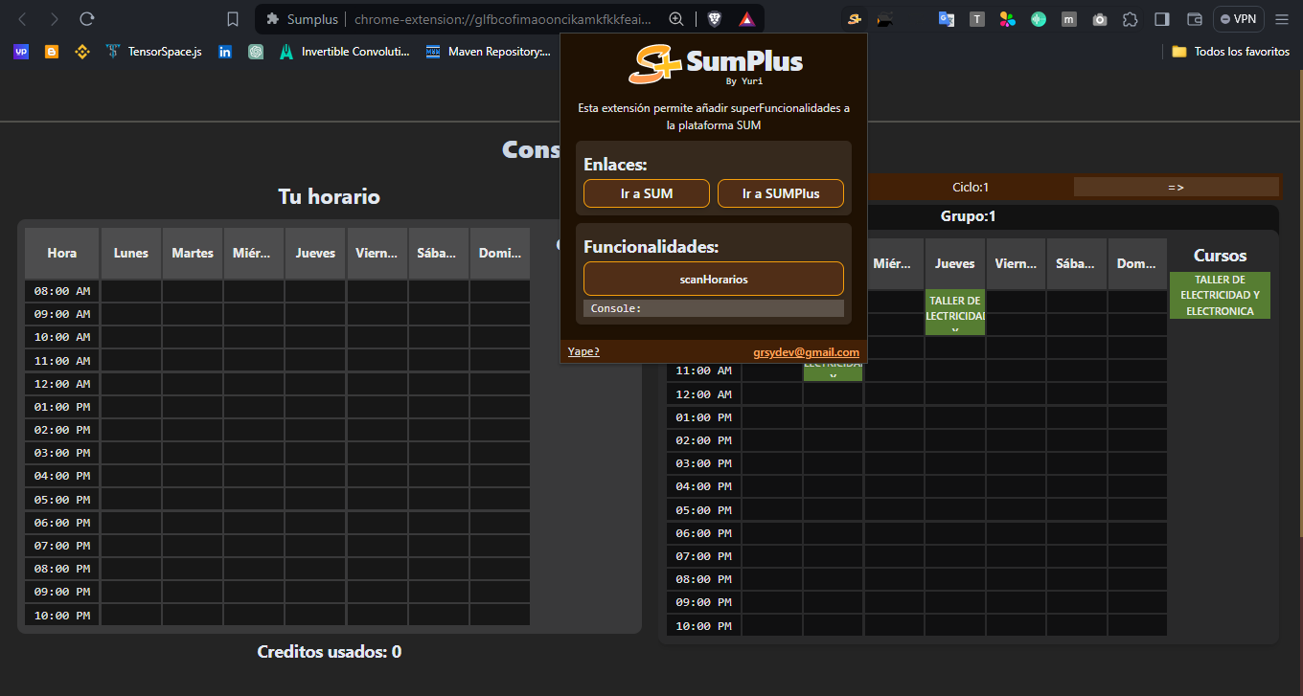Click the Ciclo:1 label

(971, 187)
